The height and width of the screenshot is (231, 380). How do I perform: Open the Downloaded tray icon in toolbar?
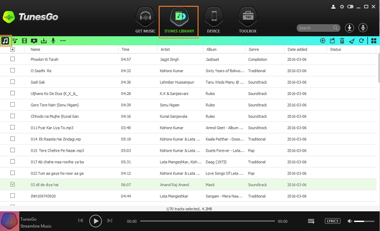44,41
